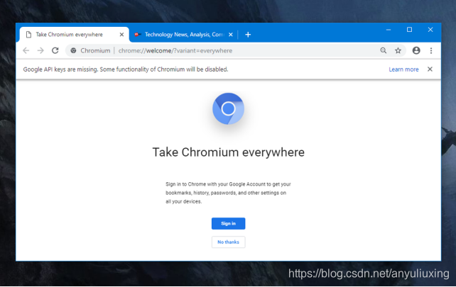Open the zoom magnifier icon in address bar
The width and height of the screenshot is (456, 287).
384,50
